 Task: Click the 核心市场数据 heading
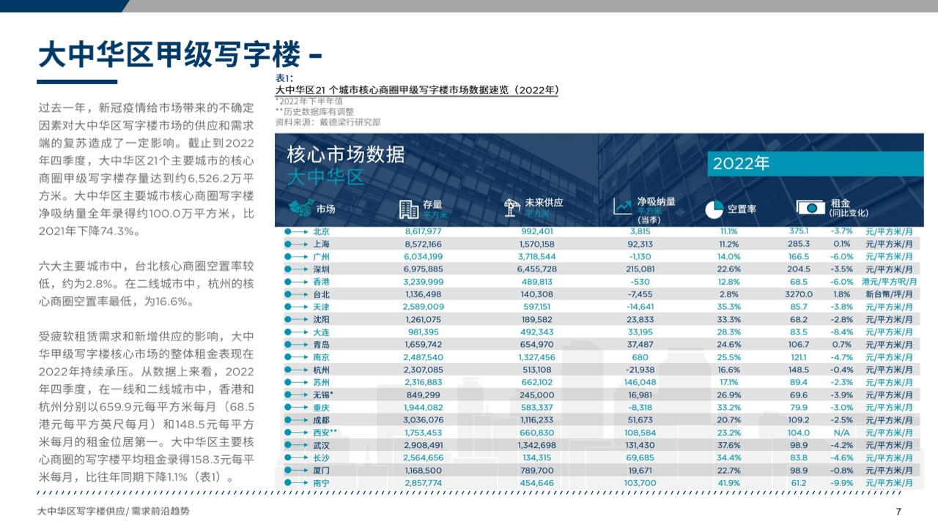345,154
